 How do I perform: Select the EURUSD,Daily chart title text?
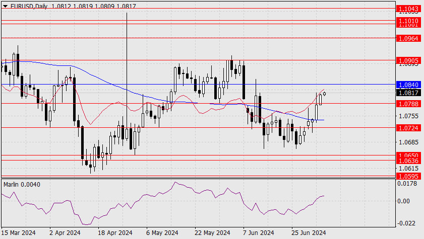(x=29, y=6)
